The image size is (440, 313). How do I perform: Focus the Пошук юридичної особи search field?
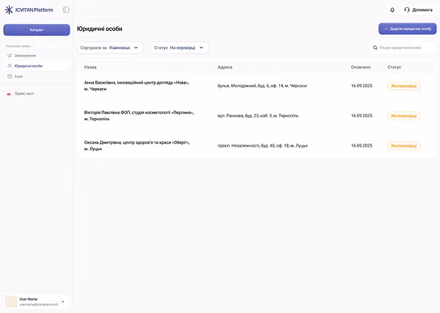pos(403,48)
